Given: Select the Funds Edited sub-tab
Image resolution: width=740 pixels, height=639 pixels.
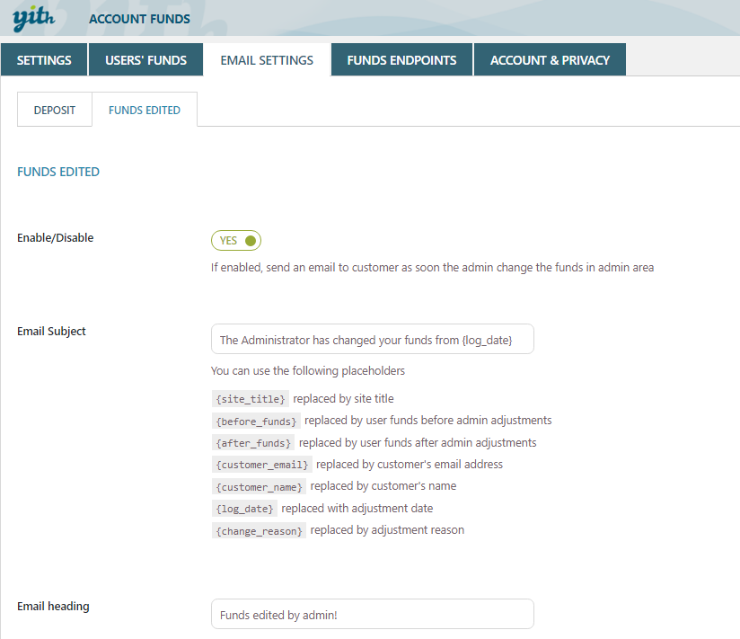Looking at the screenshot, I should coord(145,111).
